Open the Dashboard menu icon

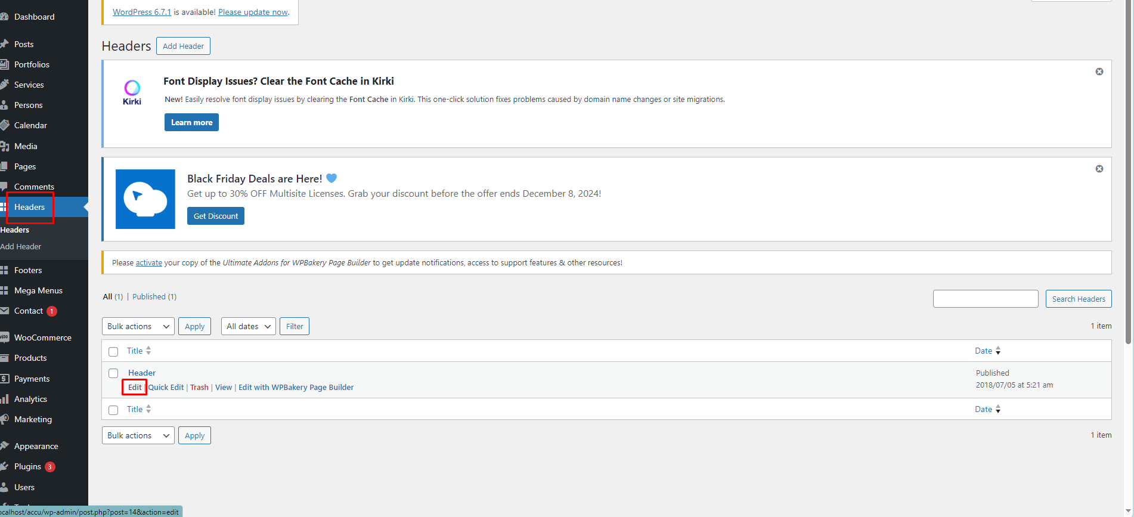point(4,17)
